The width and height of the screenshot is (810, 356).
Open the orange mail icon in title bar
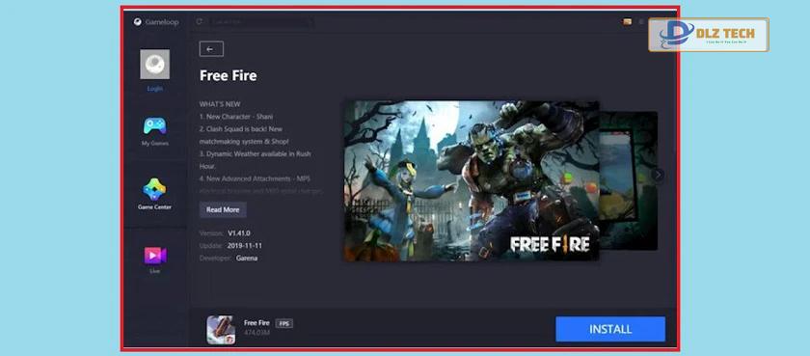[627, 21]
